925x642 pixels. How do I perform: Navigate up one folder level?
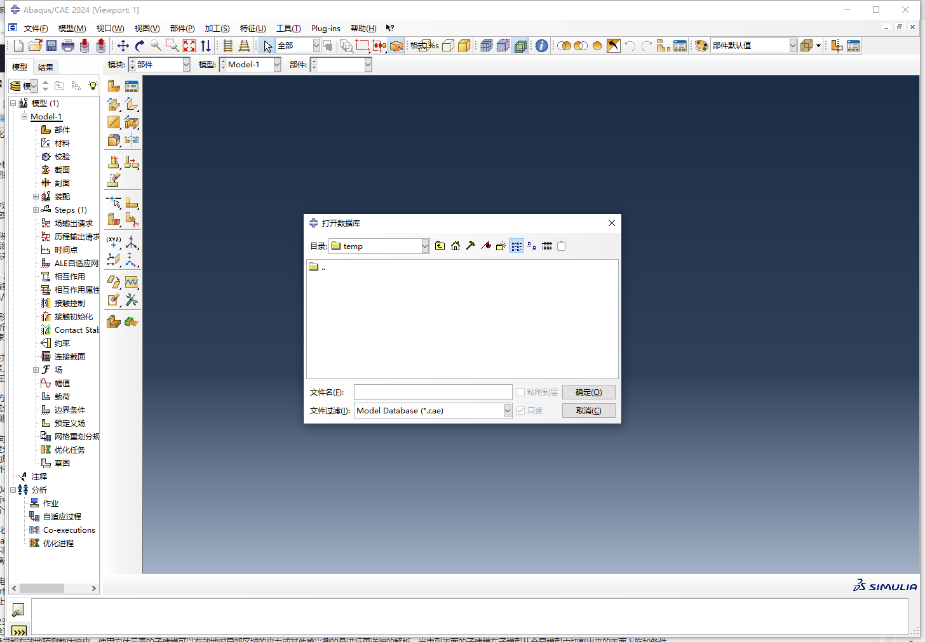pos(440,246)
